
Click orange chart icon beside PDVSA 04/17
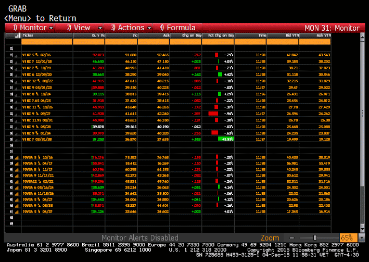pos(17,164)
